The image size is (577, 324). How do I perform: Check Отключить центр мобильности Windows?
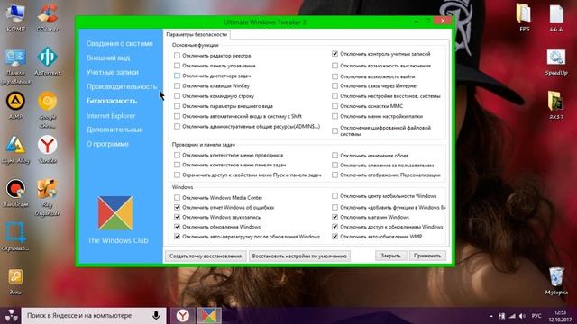pyautogui.click(x=334, y=196)
